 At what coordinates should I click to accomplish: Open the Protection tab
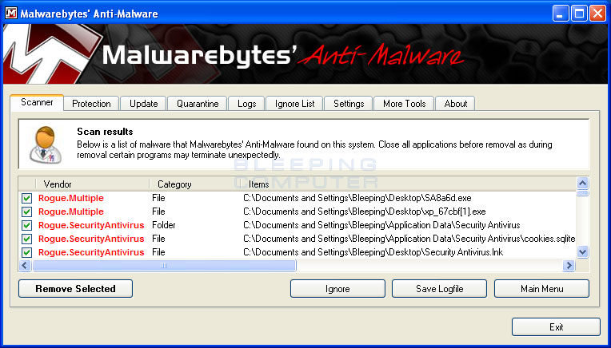pos(91,104)
